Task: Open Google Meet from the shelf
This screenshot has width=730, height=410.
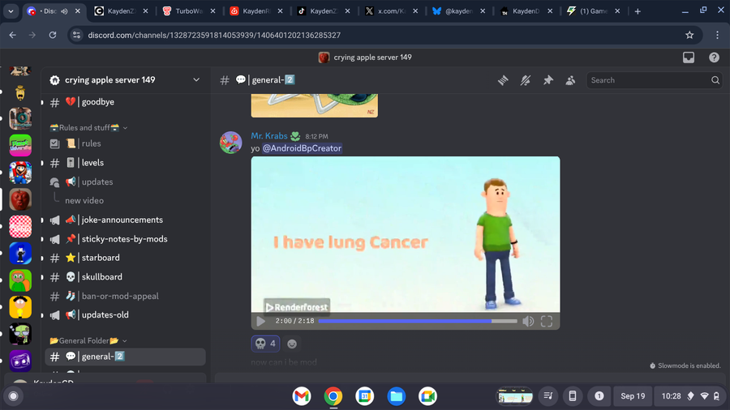Action: [x=427, y=396]
